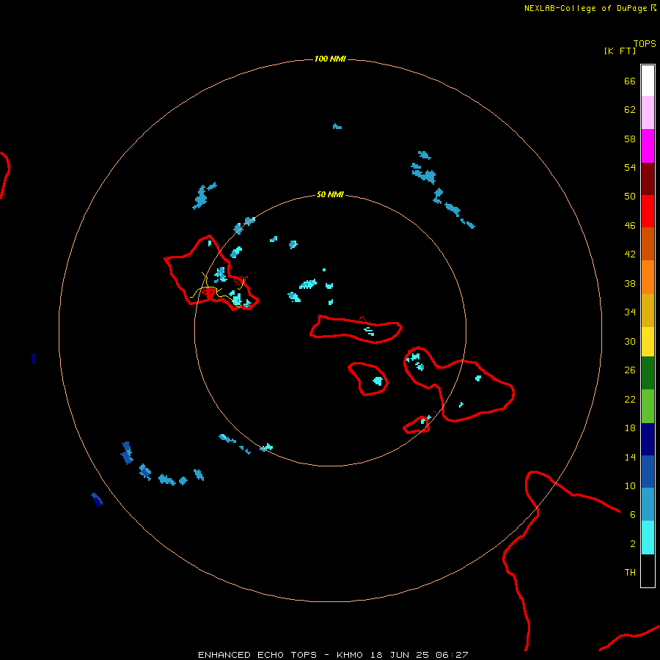Click the TH legend label
Viewport: 660px width, 660px height.
click(x=630, y=573)
